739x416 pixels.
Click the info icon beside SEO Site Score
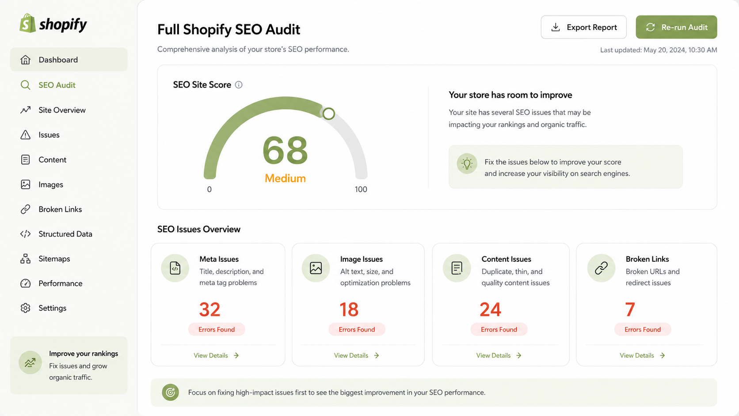point(239,85)
